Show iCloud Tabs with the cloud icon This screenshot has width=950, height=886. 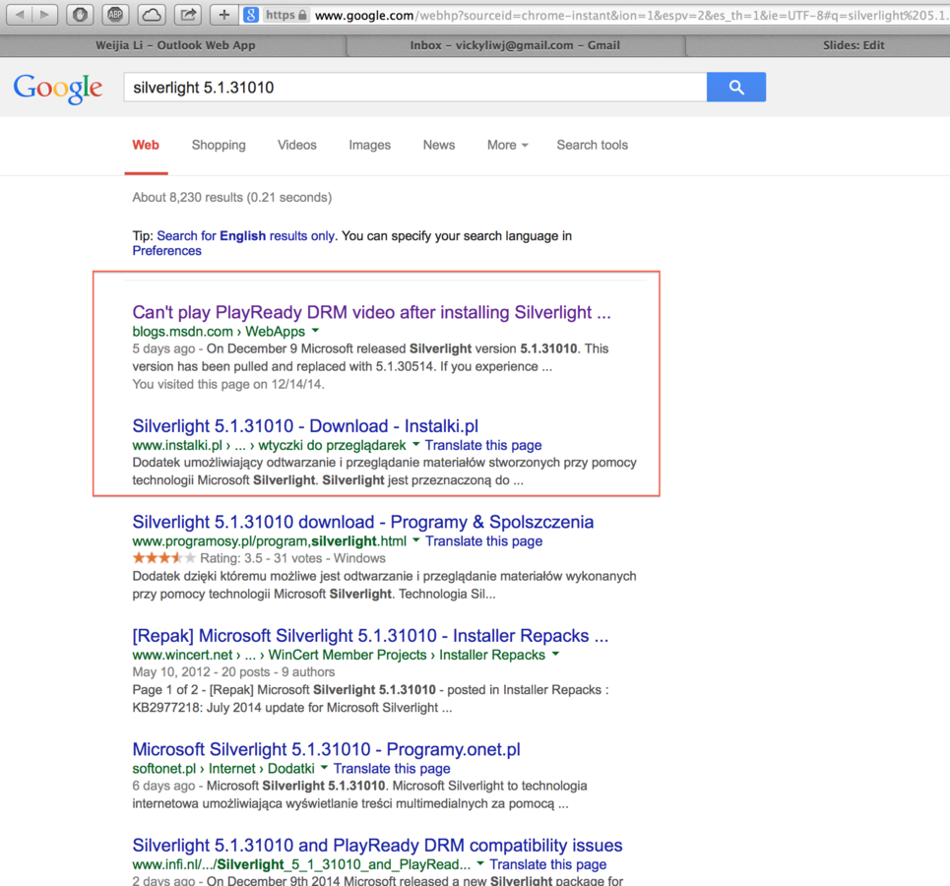coord(152,14)
